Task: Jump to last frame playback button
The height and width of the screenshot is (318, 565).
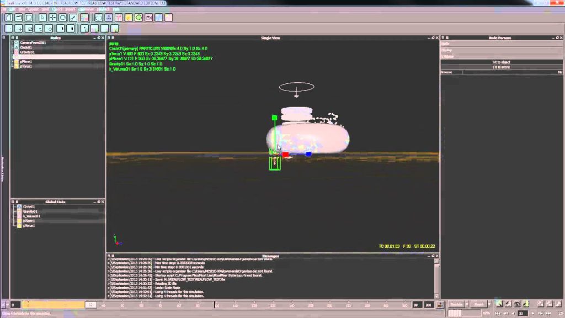Action: coord(548,314)
